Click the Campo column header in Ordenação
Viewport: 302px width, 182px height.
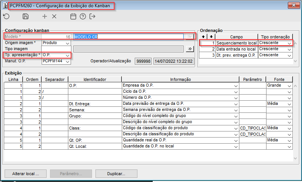(x=236, y=36)
